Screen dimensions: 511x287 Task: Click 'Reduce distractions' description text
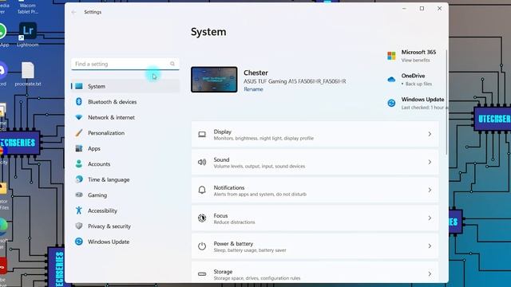[x=234, y=222]
